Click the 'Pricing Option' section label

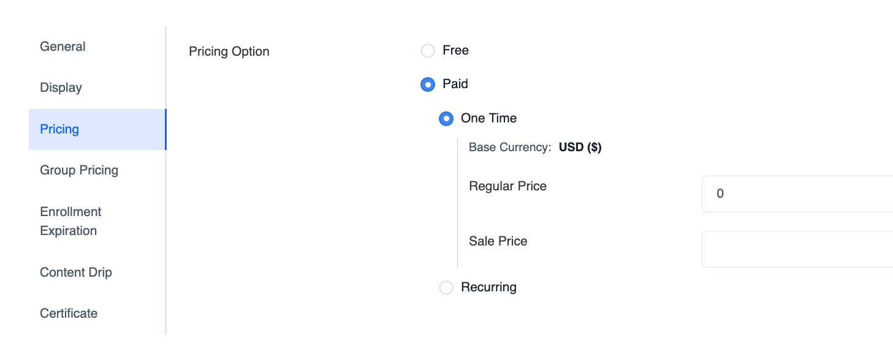tap(229, 51)
